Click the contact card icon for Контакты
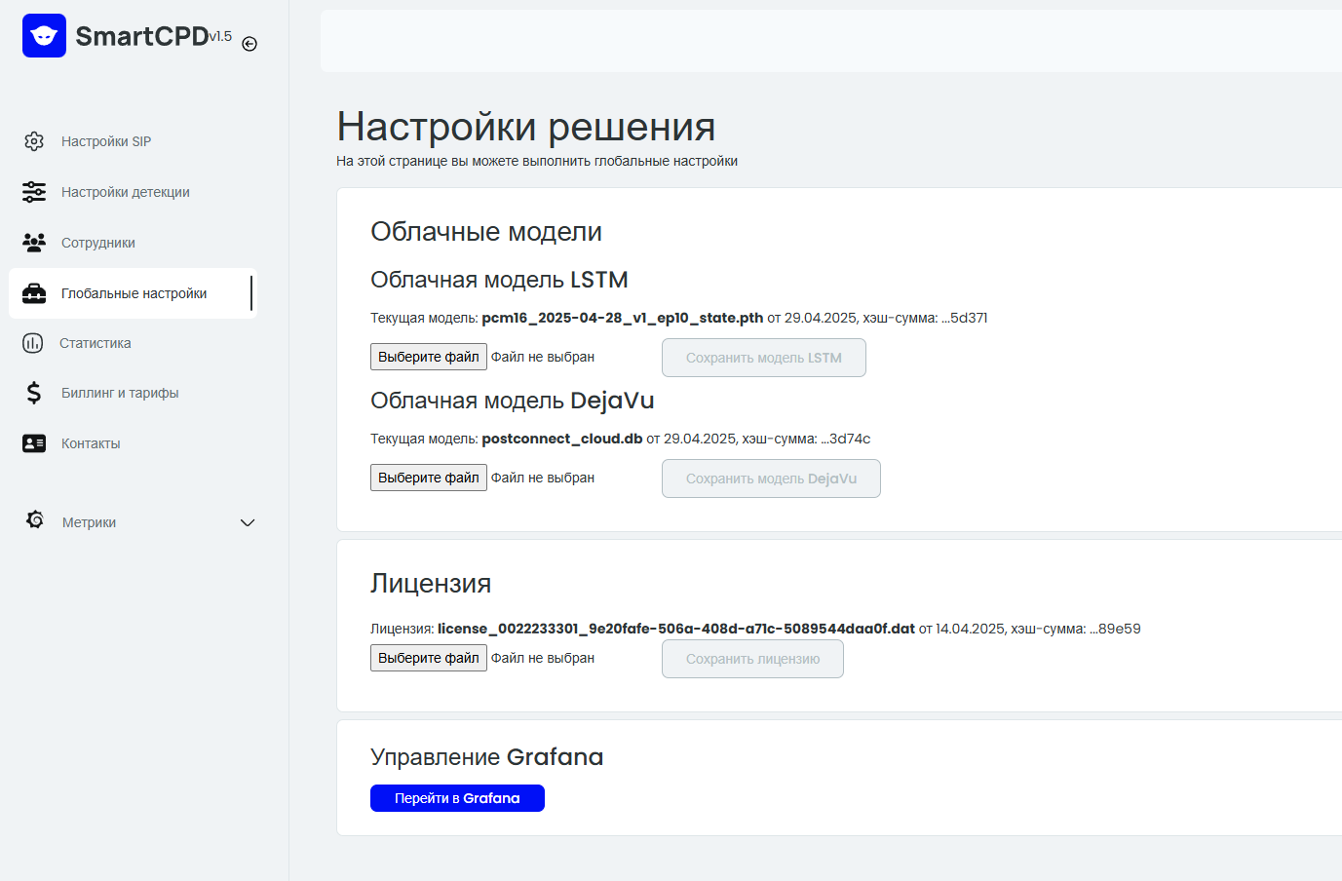The image size is (1342, 881). 34,443
